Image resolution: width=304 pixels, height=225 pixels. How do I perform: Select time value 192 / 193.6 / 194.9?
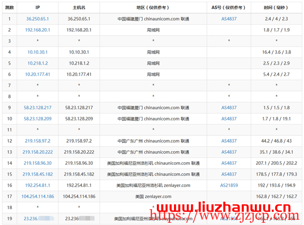pos(276,185)
